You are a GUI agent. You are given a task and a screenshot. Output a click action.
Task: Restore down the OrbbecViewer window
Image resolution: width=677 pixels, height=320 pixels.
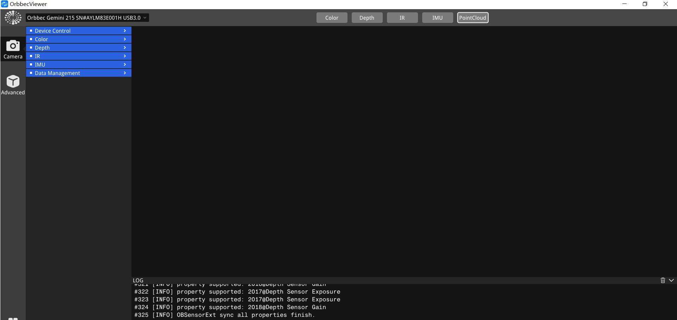click(x=645, y=4)
